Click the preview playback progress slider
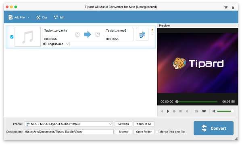The width and height of the screenshot is (242, 145). click(197, 102)
